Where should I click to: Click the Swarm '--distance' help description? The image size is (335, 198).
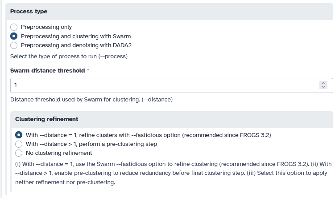tap(91, 99)
